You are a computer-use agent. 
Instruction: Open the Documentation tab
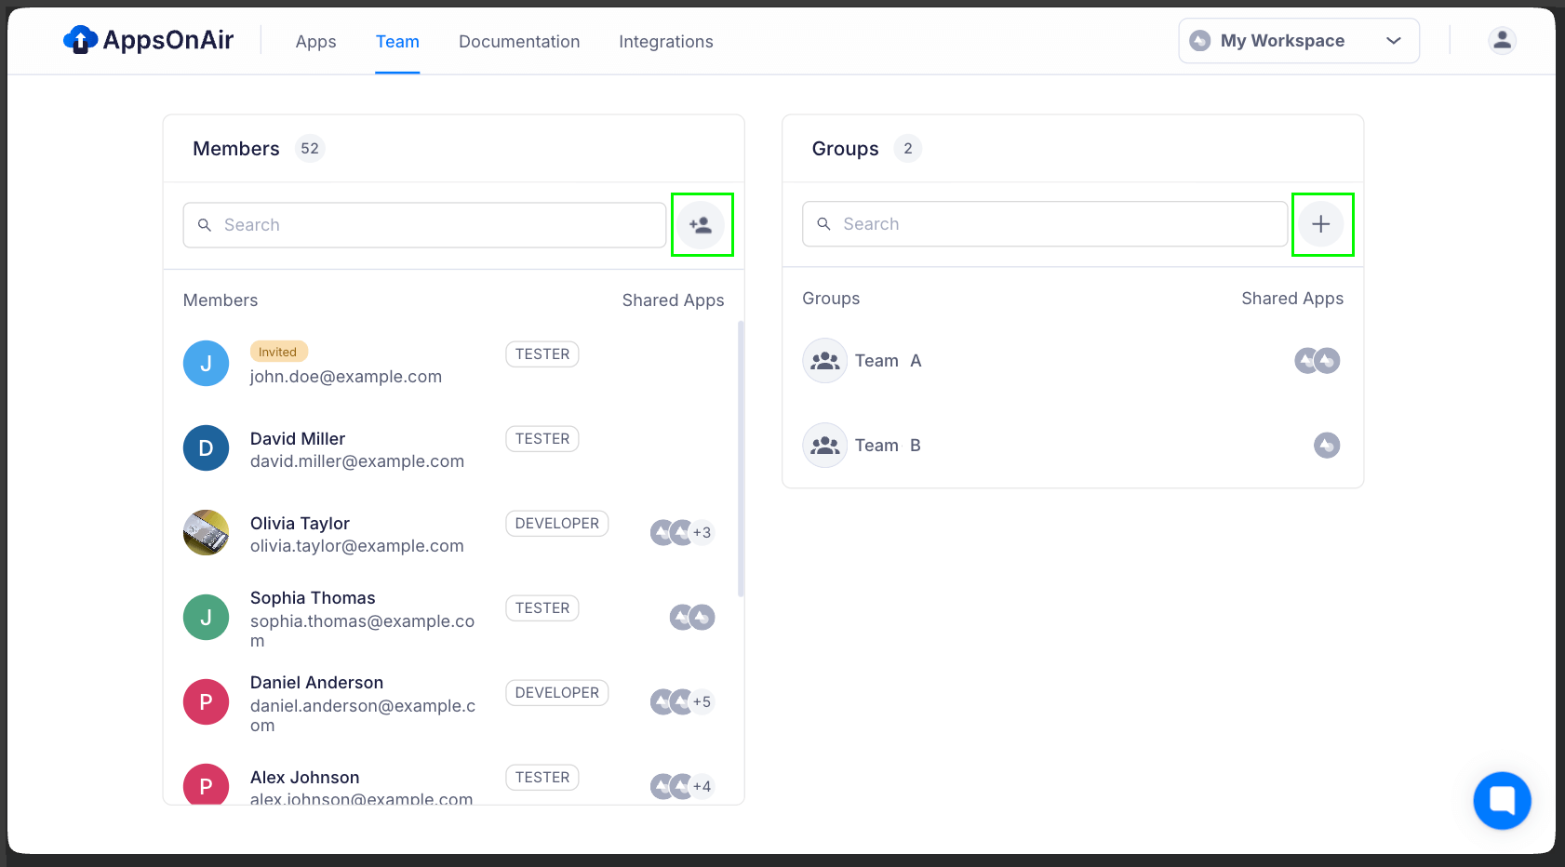pos(518,42)
